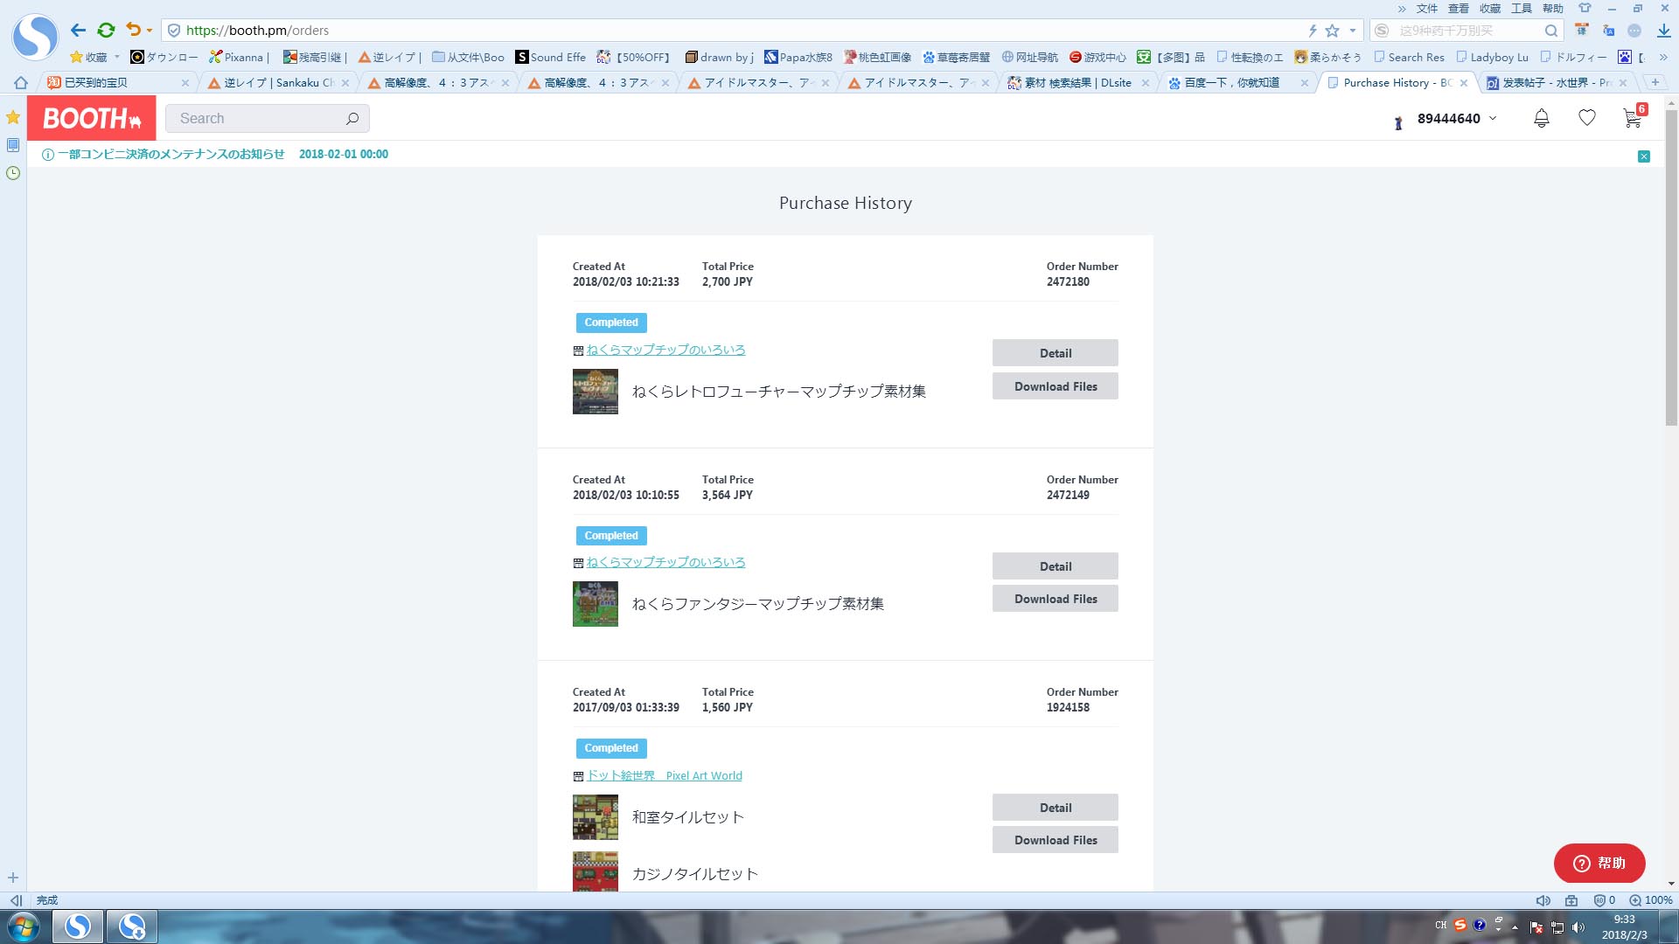The width and height of the screenshot is (1679, 944).
Task: Click Download Files for order 2472149
Action: (x=1055, y=599)
